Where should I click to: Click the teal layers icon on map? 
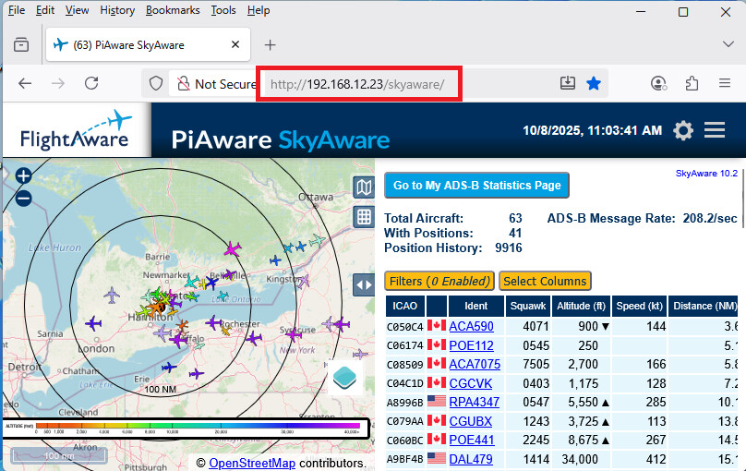(x=345, y=379)
